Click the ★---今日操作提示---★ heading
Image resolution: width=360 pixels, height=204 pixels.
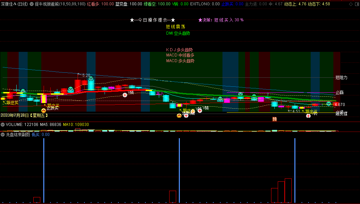coord(153,20)
